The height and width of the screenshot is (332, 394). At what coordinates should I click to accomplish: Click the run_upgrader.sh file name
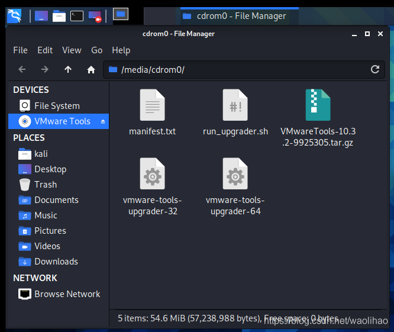[235, 132]
